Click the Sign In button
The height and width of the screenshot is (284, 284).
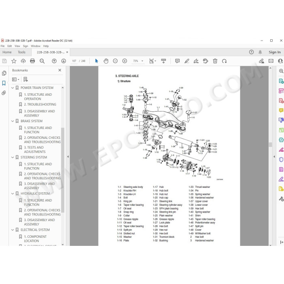[x=275, y=52]
